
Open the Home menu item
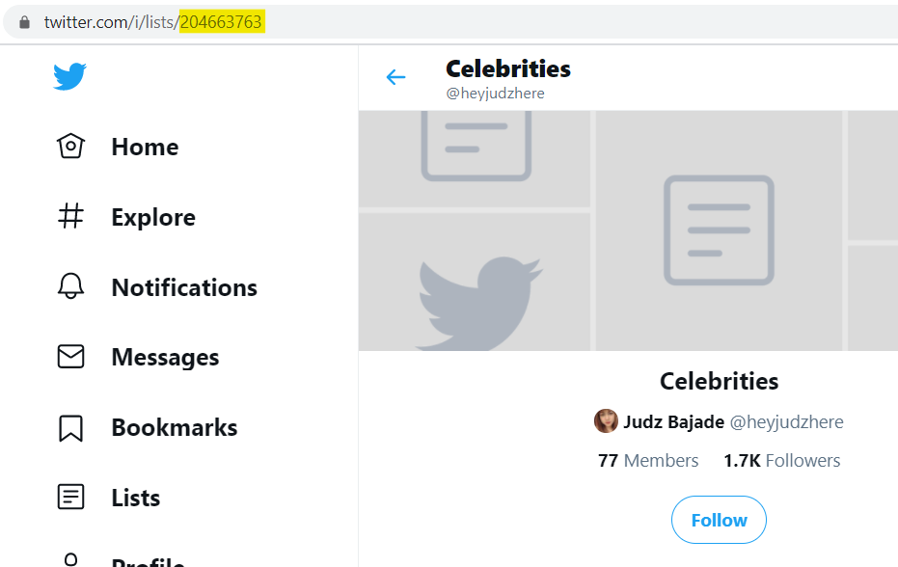[x=118, y=147]
